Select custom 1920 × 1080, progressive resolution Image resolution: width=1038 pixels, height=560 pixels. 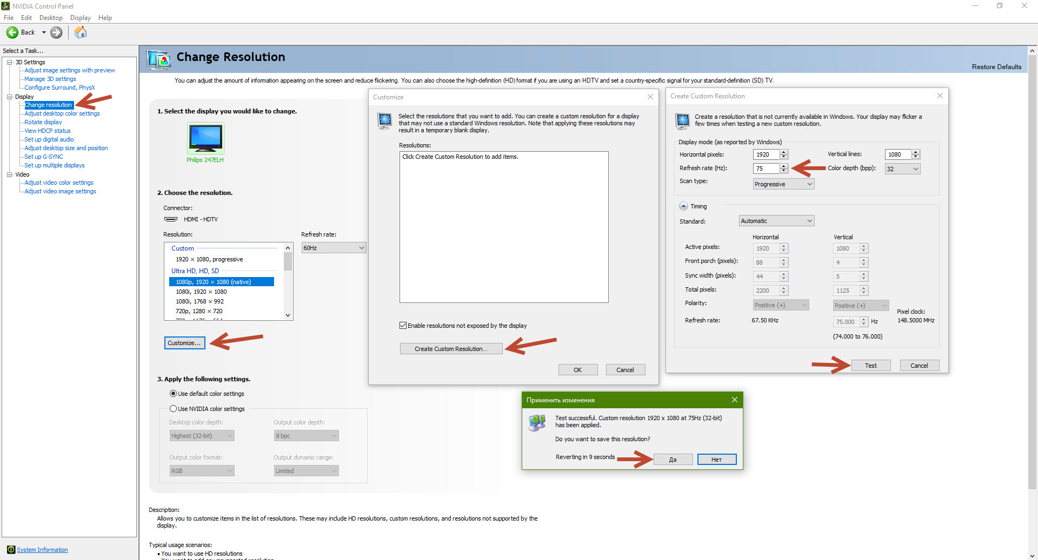point(209,259)
